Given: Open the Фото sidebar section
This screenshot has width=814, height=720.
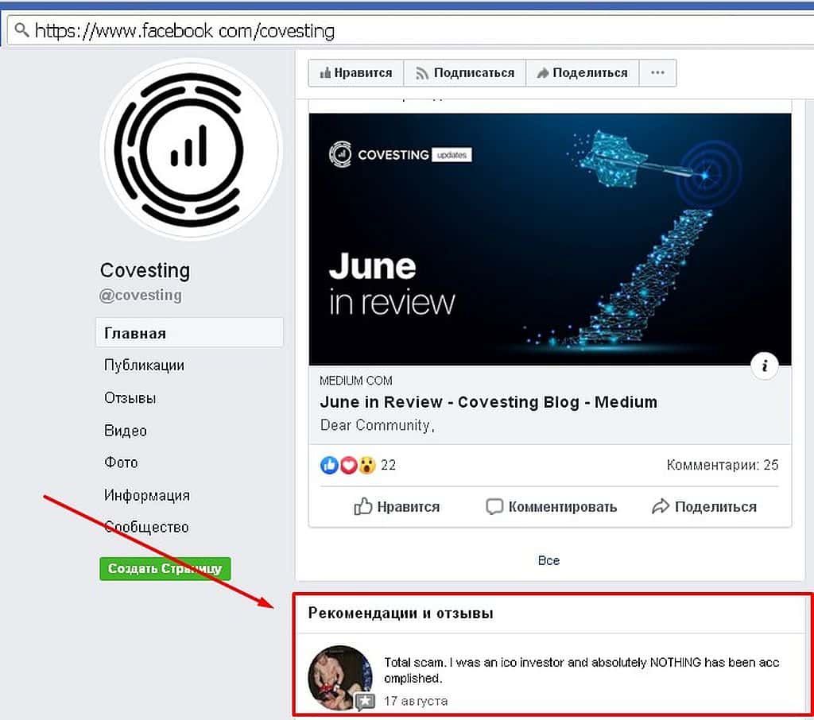Looking at the screenshot, I should 121,463.
